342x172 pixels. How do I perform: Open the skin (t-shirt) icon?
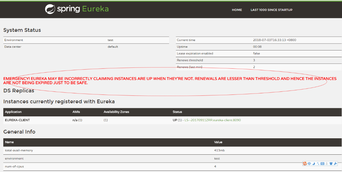pyautogui.click(x=331, y=163)
